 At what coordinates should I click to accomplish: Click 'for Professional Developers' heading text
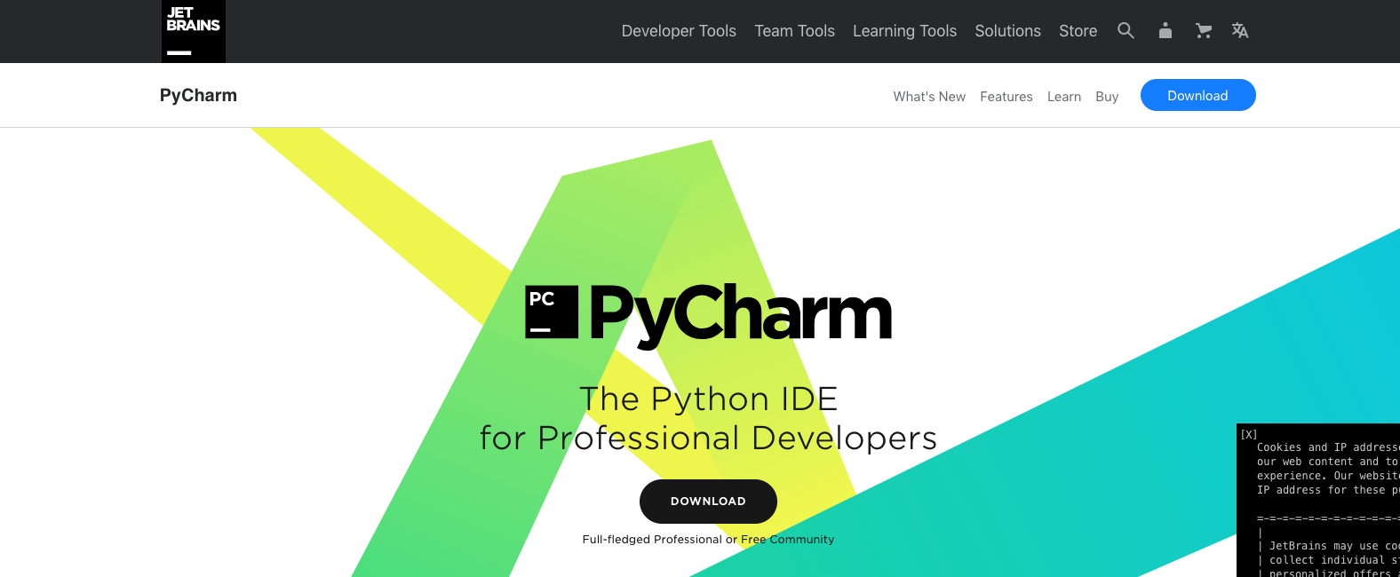click(708, 438)
